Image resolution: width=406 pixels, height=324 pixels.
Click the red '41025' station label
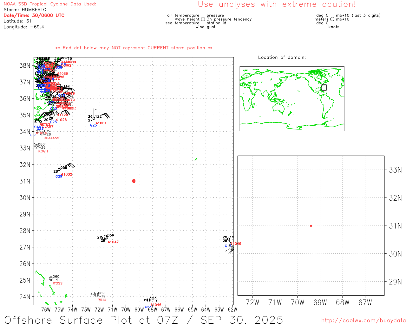(x=61, y=120)
